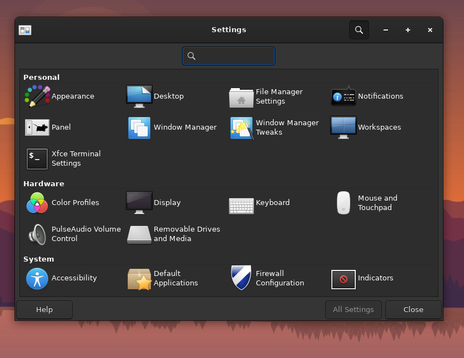
Task: Launch Xfce Terminal Settings
Action: (38, 158)
